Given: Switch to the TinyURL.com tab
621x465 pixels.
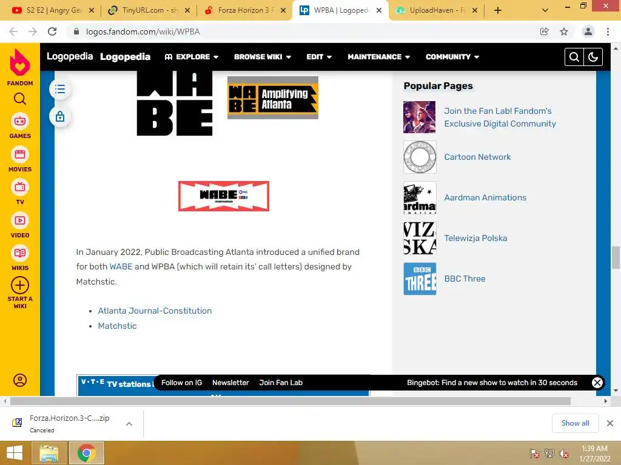Looking at the screenshot, I should coord(149,10).
